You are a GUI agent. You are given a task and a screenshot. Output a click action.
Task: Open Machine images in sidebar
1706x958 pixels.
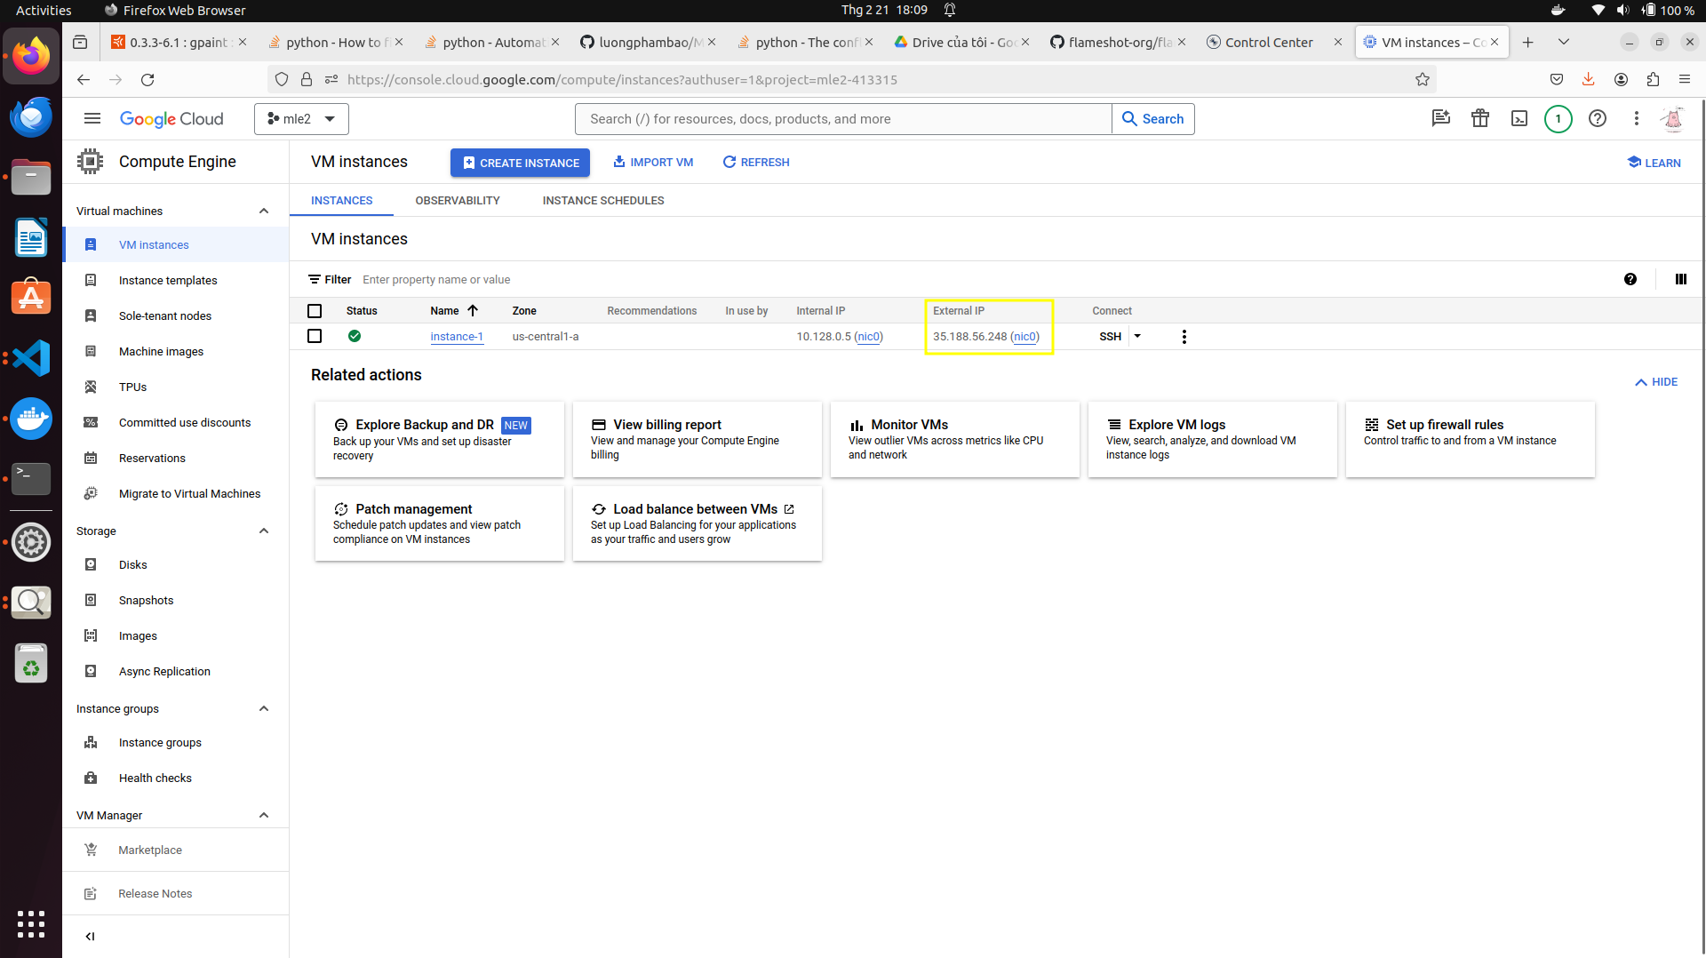161,352
